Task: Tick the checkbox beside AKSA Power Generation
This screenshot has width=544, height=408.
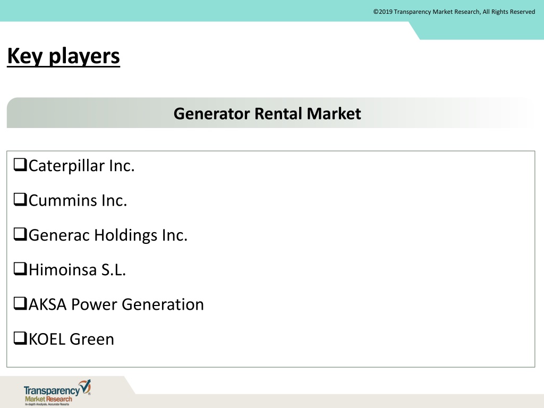Action: (x=20, y=303)
